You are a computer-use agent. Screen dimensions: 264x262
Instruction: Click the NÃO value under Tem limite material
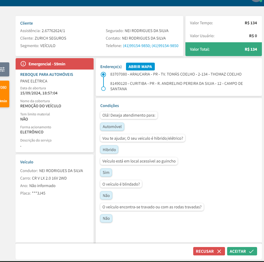pyautogui.click(x=24, y=119)
